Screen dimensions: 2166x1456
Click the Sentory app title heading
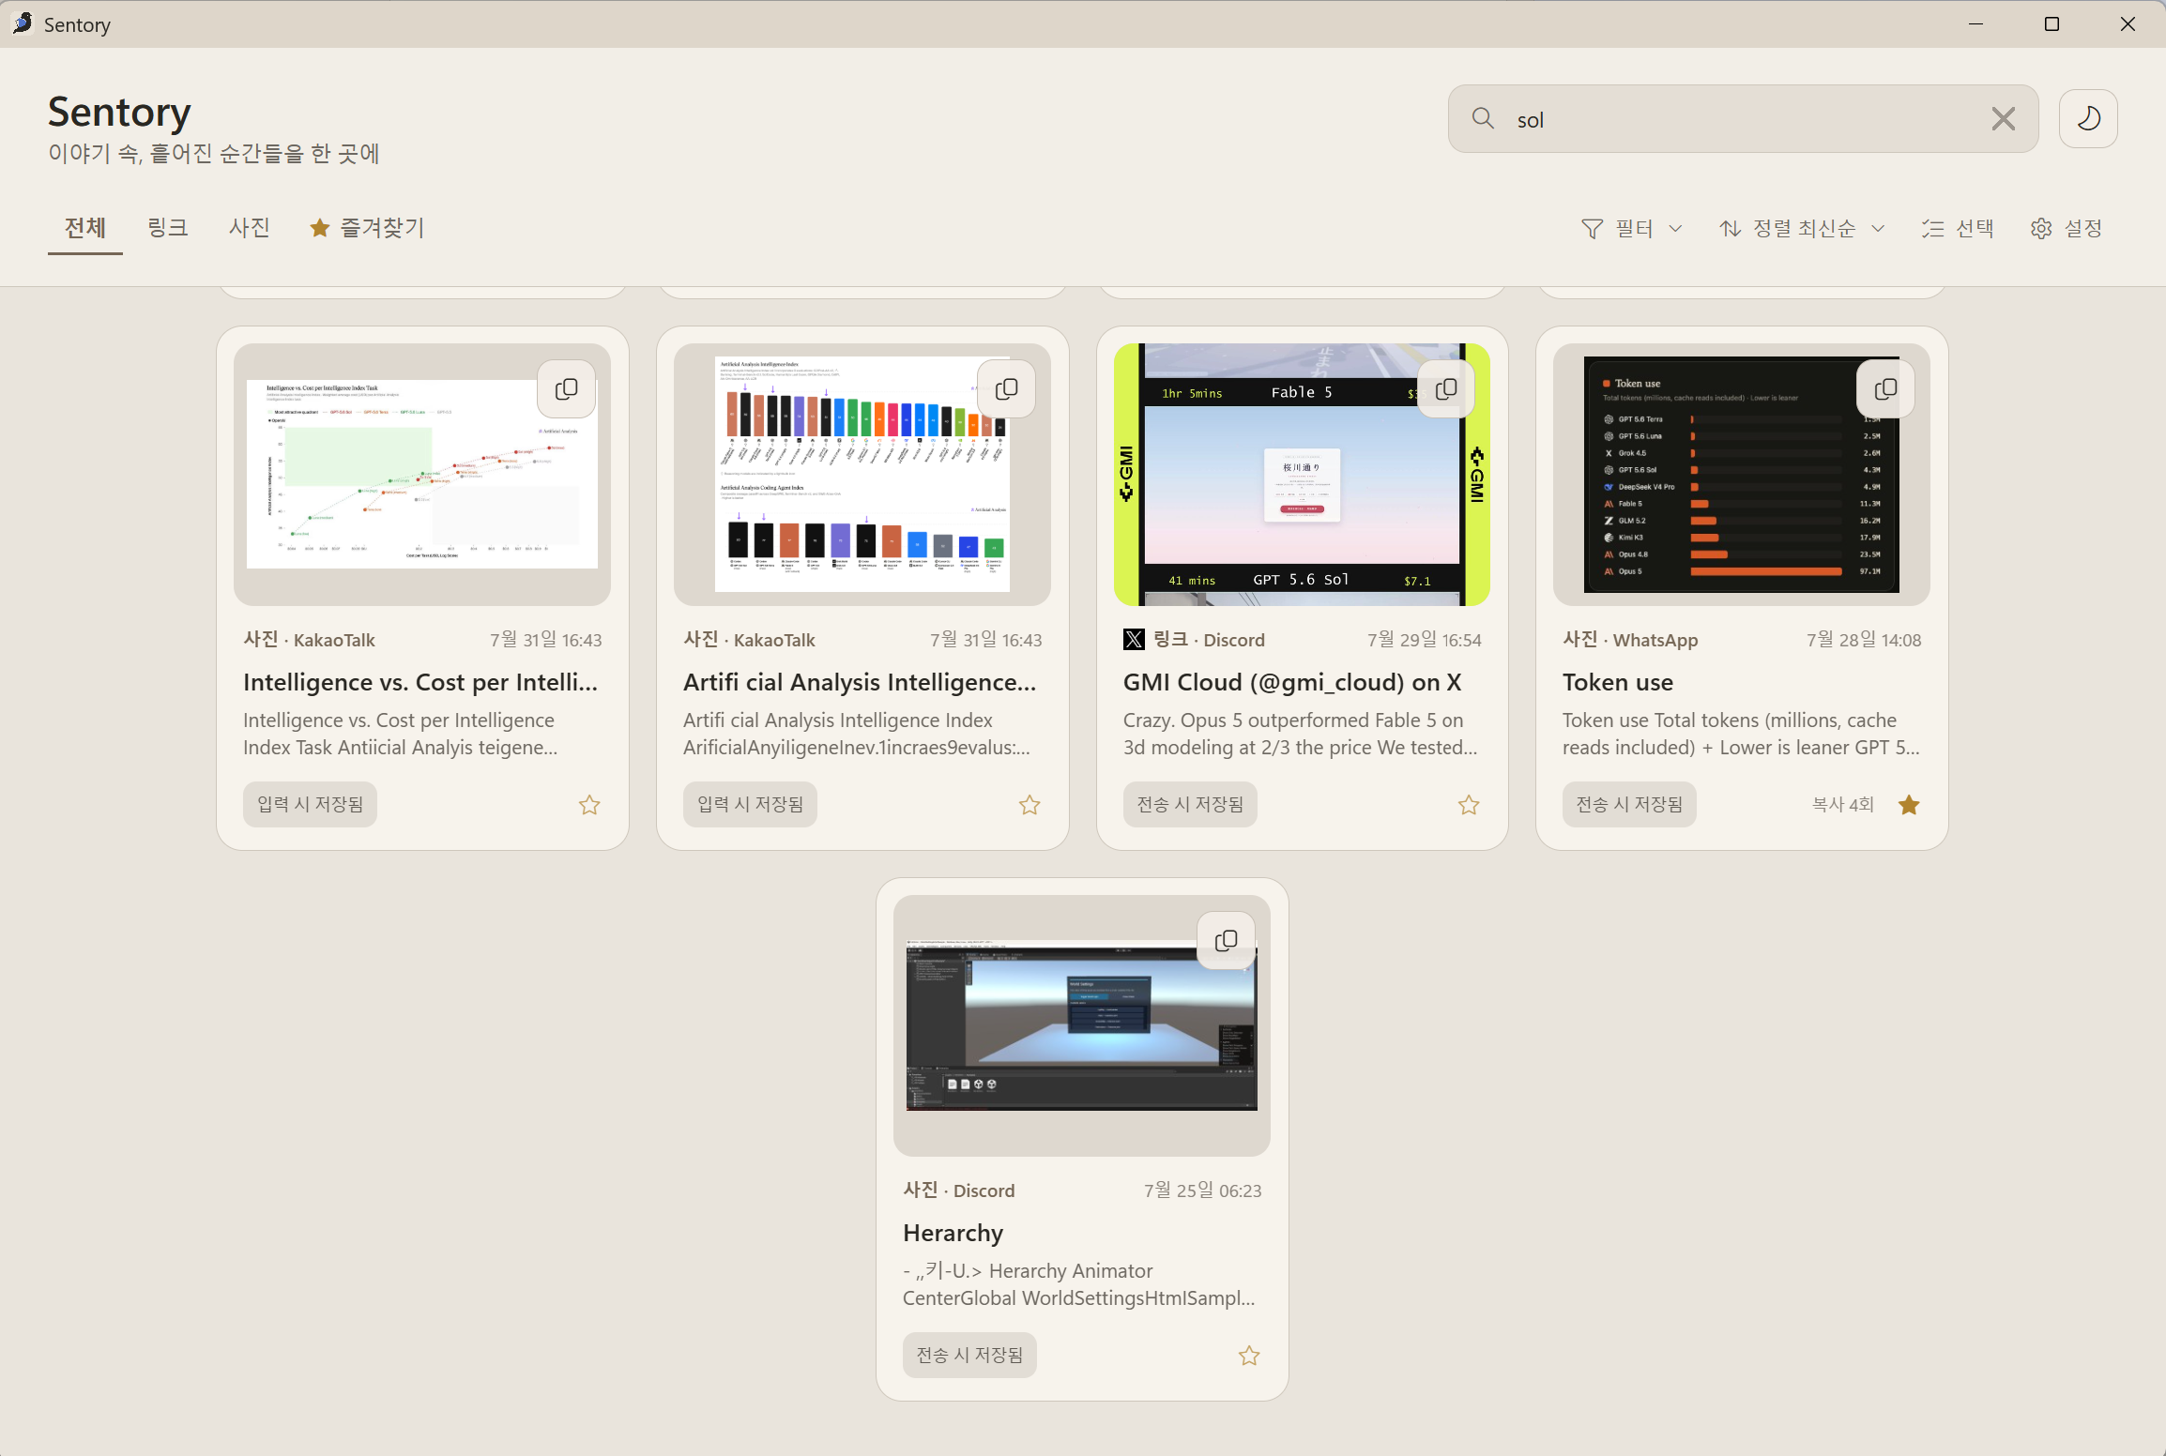(119, 112)
